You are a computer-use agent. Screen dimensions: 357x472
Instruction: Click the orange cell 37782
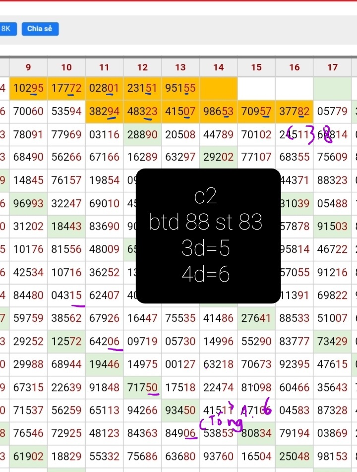point(294,112)
